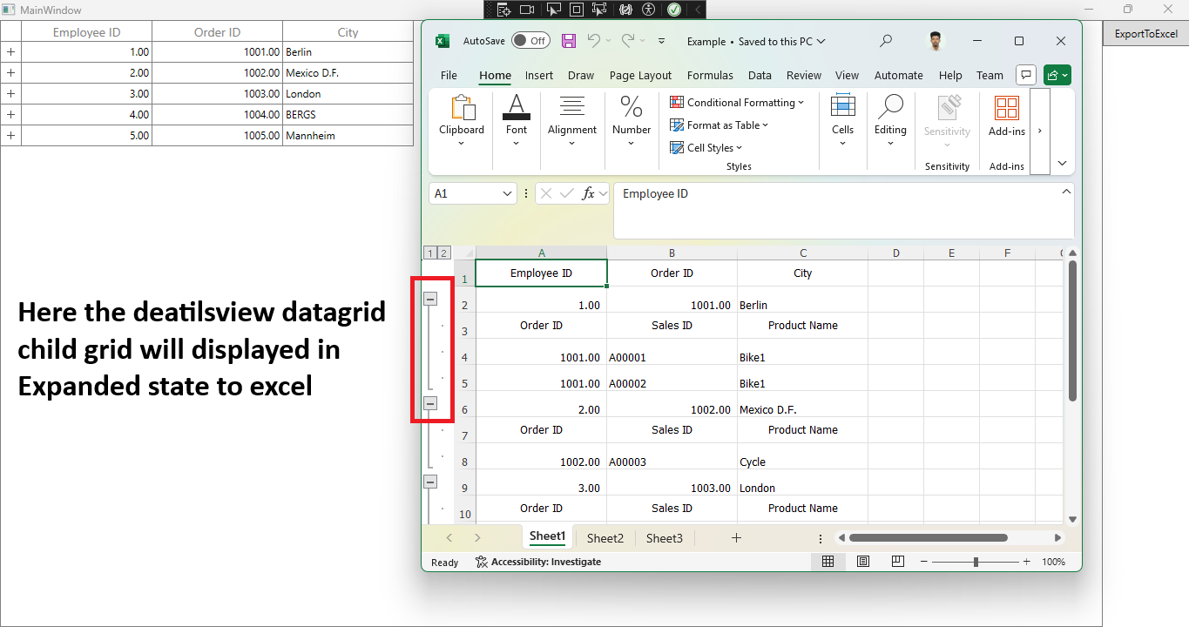Image resolution: width=1189 pixels, height=627 pixels.
Task: Open the Cell Styles dropdown
Action: [x=706, y=148]
